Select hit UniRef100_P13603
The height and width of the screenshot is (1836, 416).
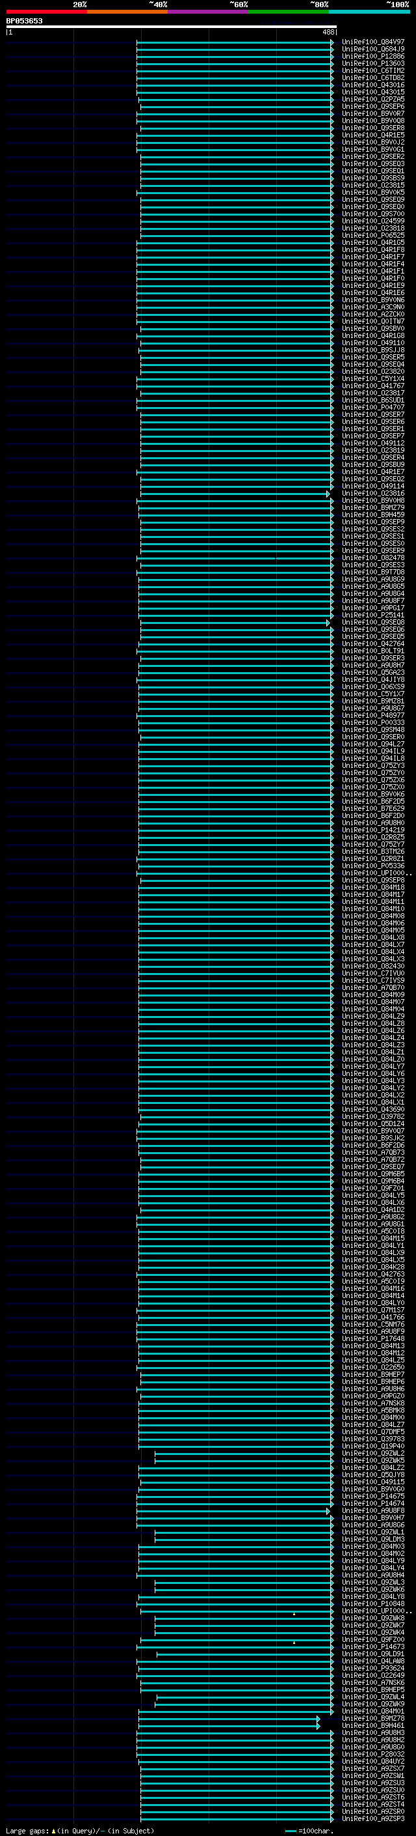(373, 63)
